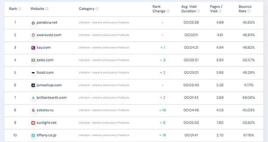Click the category text in tiffany.co.jp row

[104, 135]
